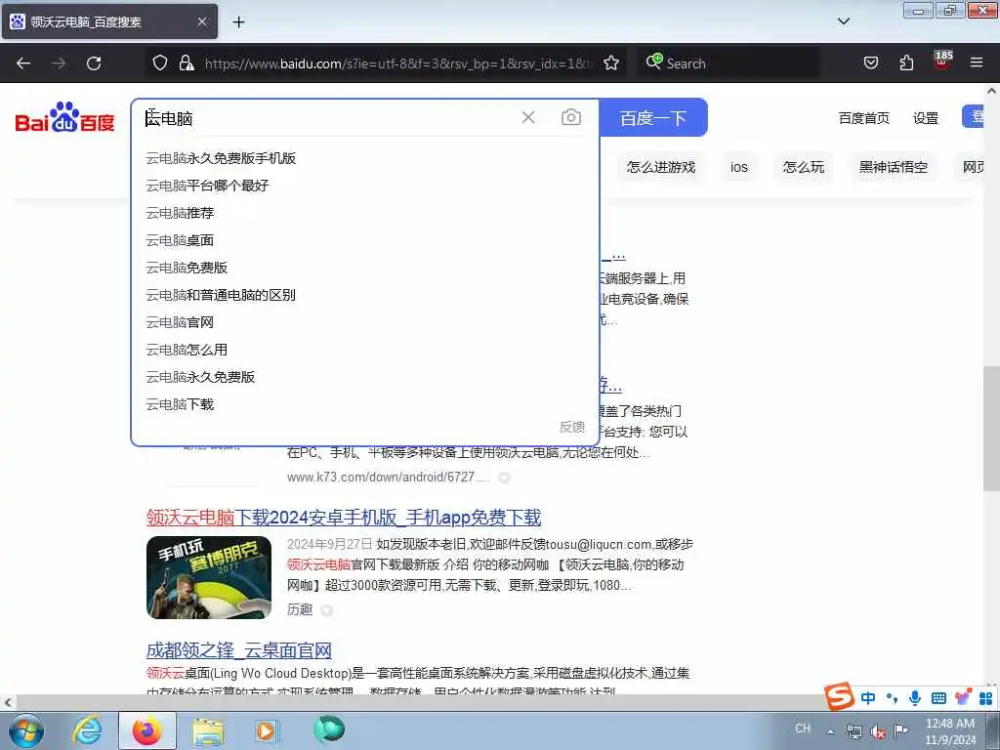Image resolution: width=1000 pixels, height=750 pixels.
Task: Click the site security padlock icon
Action: [x=187, y=63]
